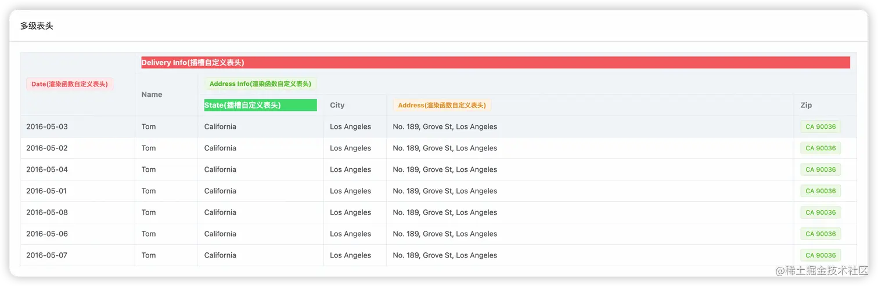Click City cell Los Angeles in 2016-05-04 row
The height and width of the screenshot is (286, 878).
[x=350, y=169]
